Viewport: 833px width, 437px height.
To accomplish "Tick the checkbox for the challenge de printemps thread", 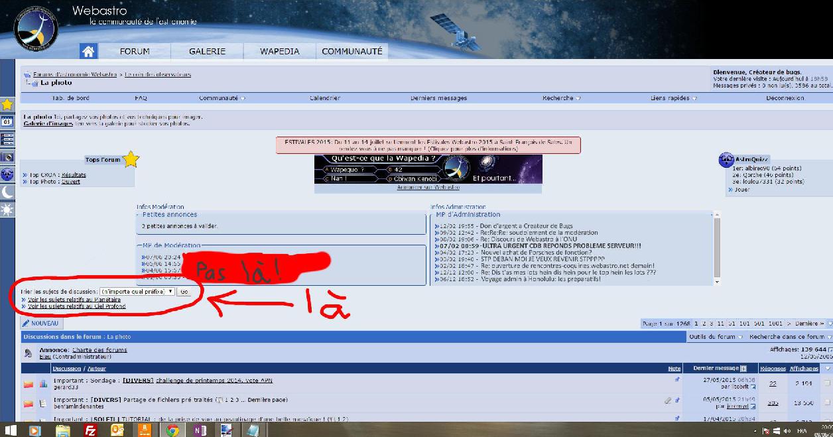I will (826, 383).
